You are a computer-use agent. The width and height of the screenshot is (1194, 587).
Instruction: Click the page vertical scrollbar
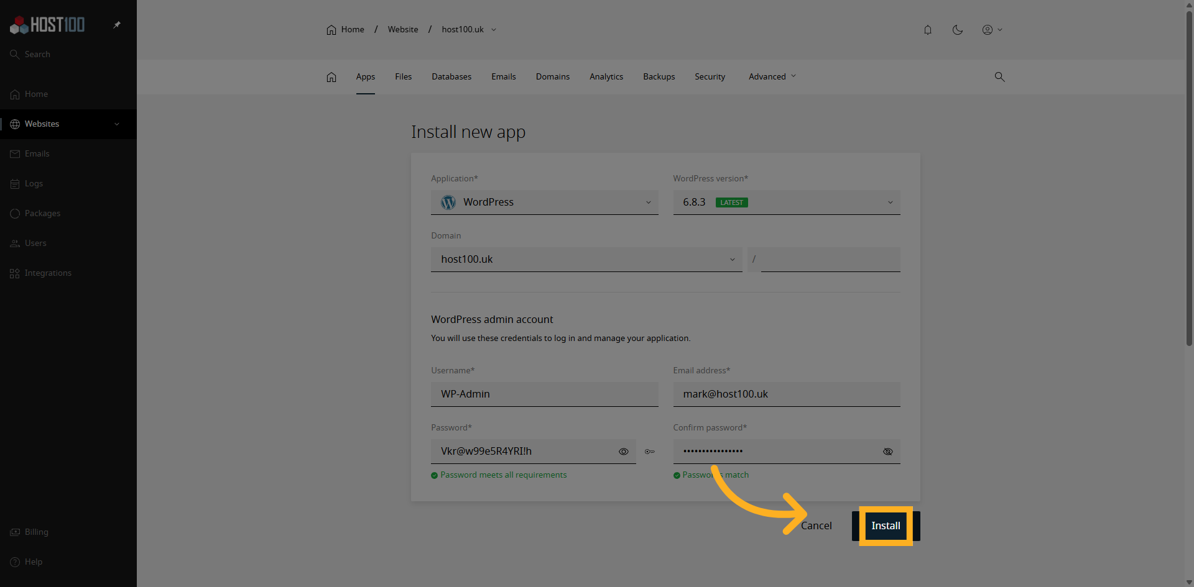pos(1189,177)
